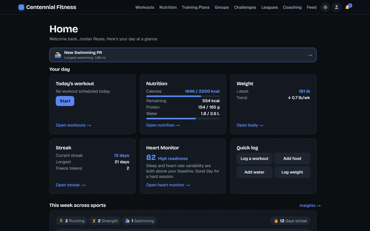Click the swimmer icon in PR banner

58,55
